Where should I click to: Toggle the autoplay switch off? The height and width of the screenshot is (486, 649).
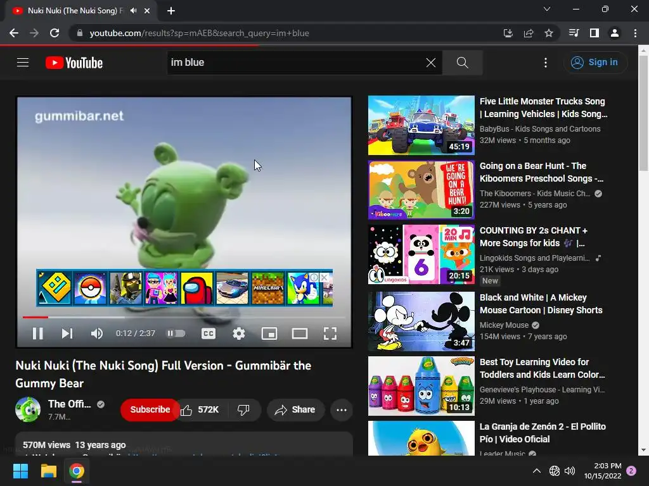(x=176, y=333)
